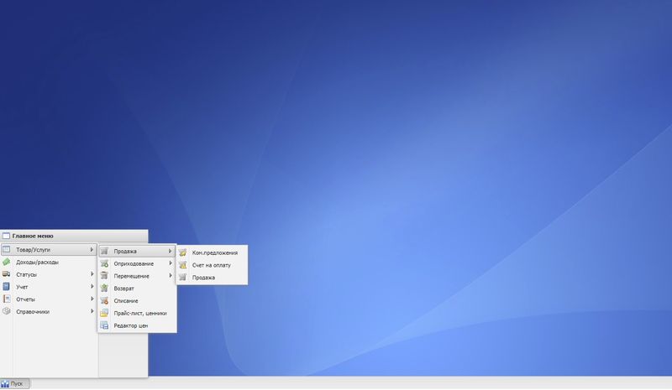Click the folder icon beside Прайс-лист, ценники
This screenshot has width=672, height=390.
[104, 313]
